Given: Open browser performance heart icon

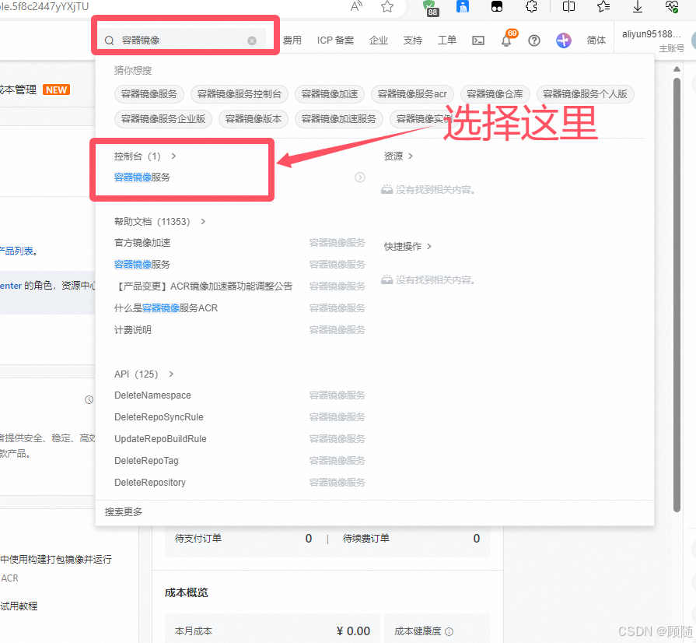Looking at the screenshot, I should click(x=672, y=6).
